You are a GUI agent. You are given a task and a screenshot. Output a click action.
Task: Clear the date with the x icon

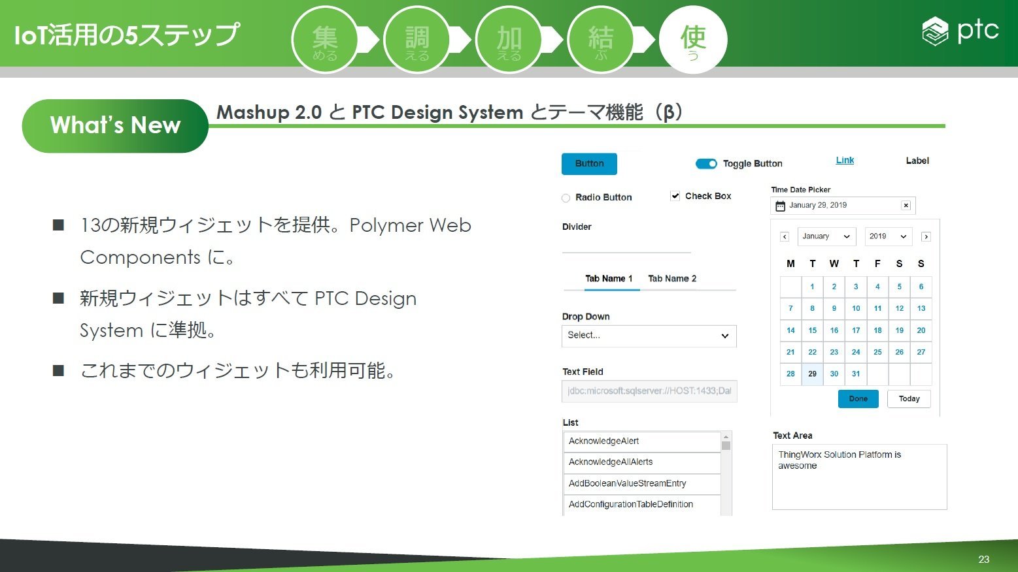point(906,205)
